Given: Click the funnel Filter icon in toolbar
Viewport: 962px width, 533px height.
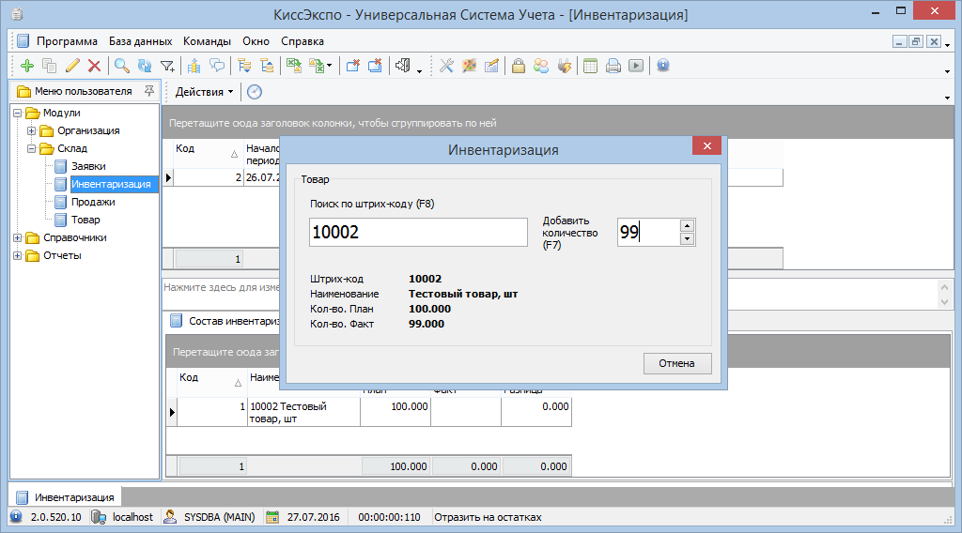Looking at the screenshot, I should click(167, 66).
